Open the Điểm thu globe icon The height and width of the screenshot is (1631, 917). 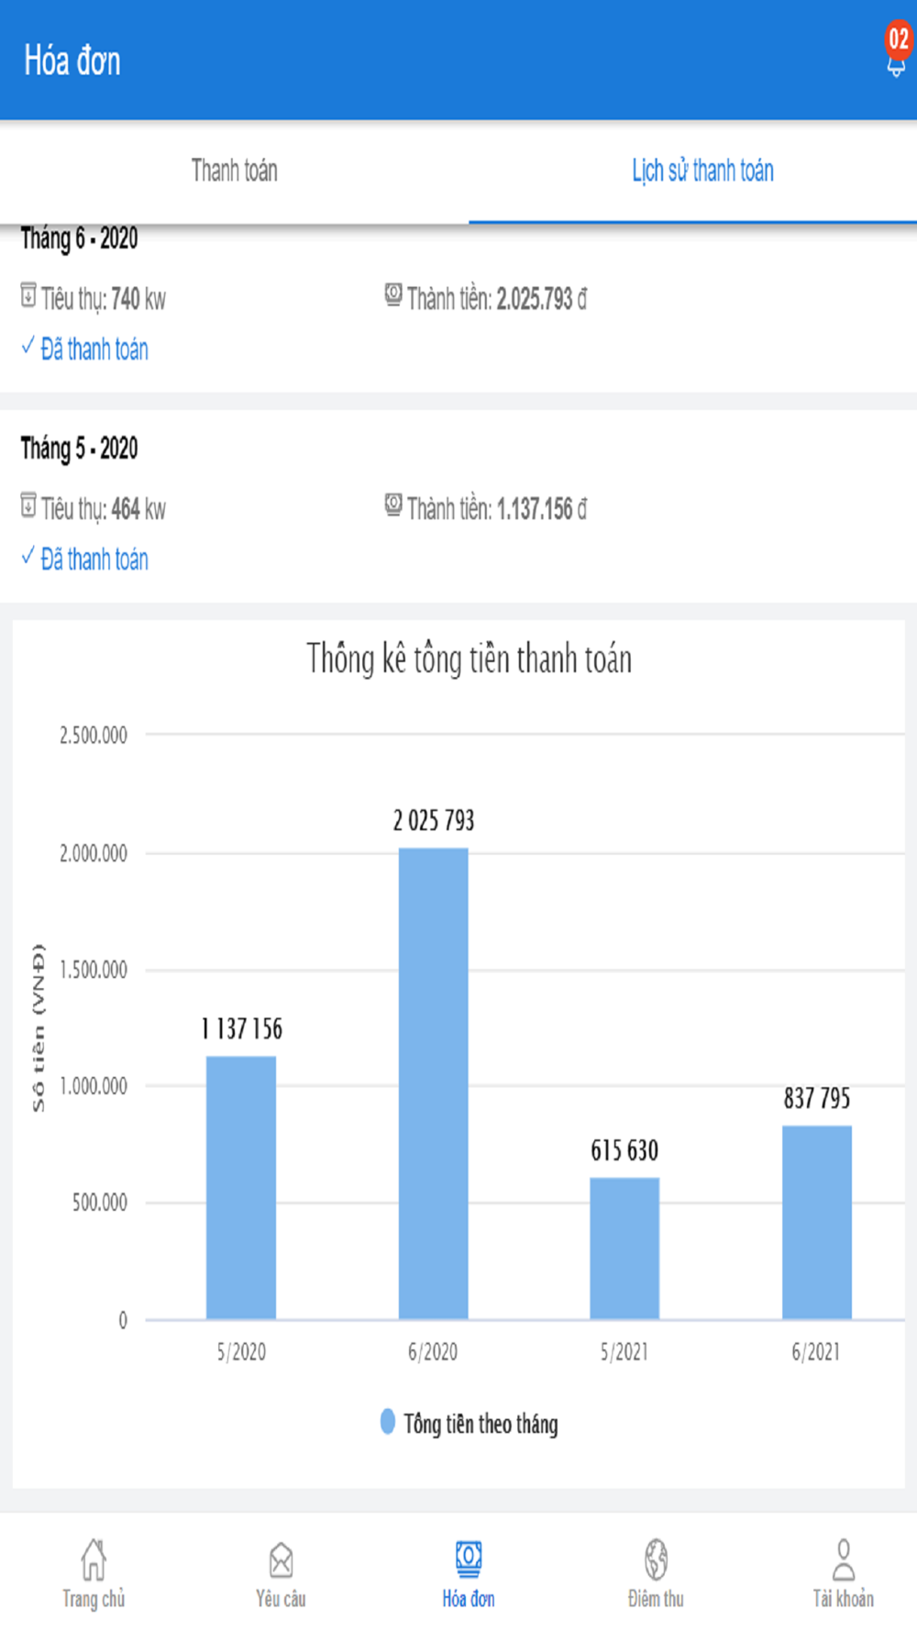click(656, 1559)
